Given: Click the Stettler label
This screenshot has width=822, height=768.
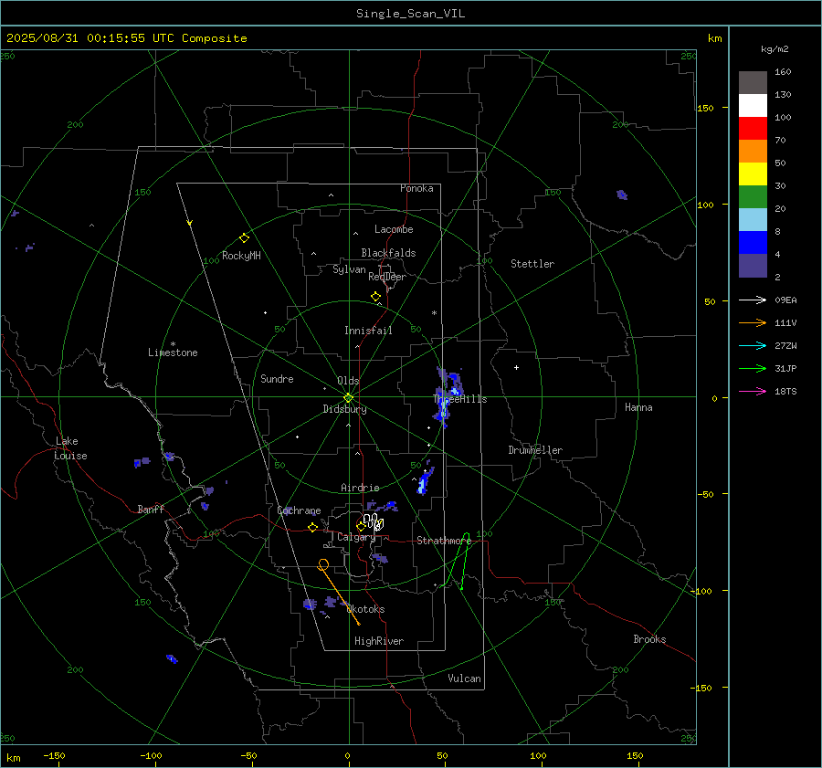Looking at the screenshot, I should pyautogui.click(x=532, y=264).
